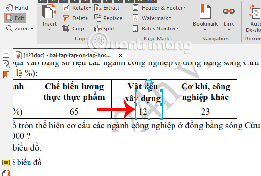
Task: Activate the Edit tool
Action: 15,18
